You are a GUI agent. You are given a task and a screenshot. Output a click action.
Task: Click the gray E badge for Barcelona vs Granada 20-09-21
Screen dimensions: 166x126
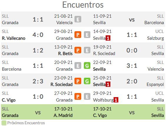[78, 66]
